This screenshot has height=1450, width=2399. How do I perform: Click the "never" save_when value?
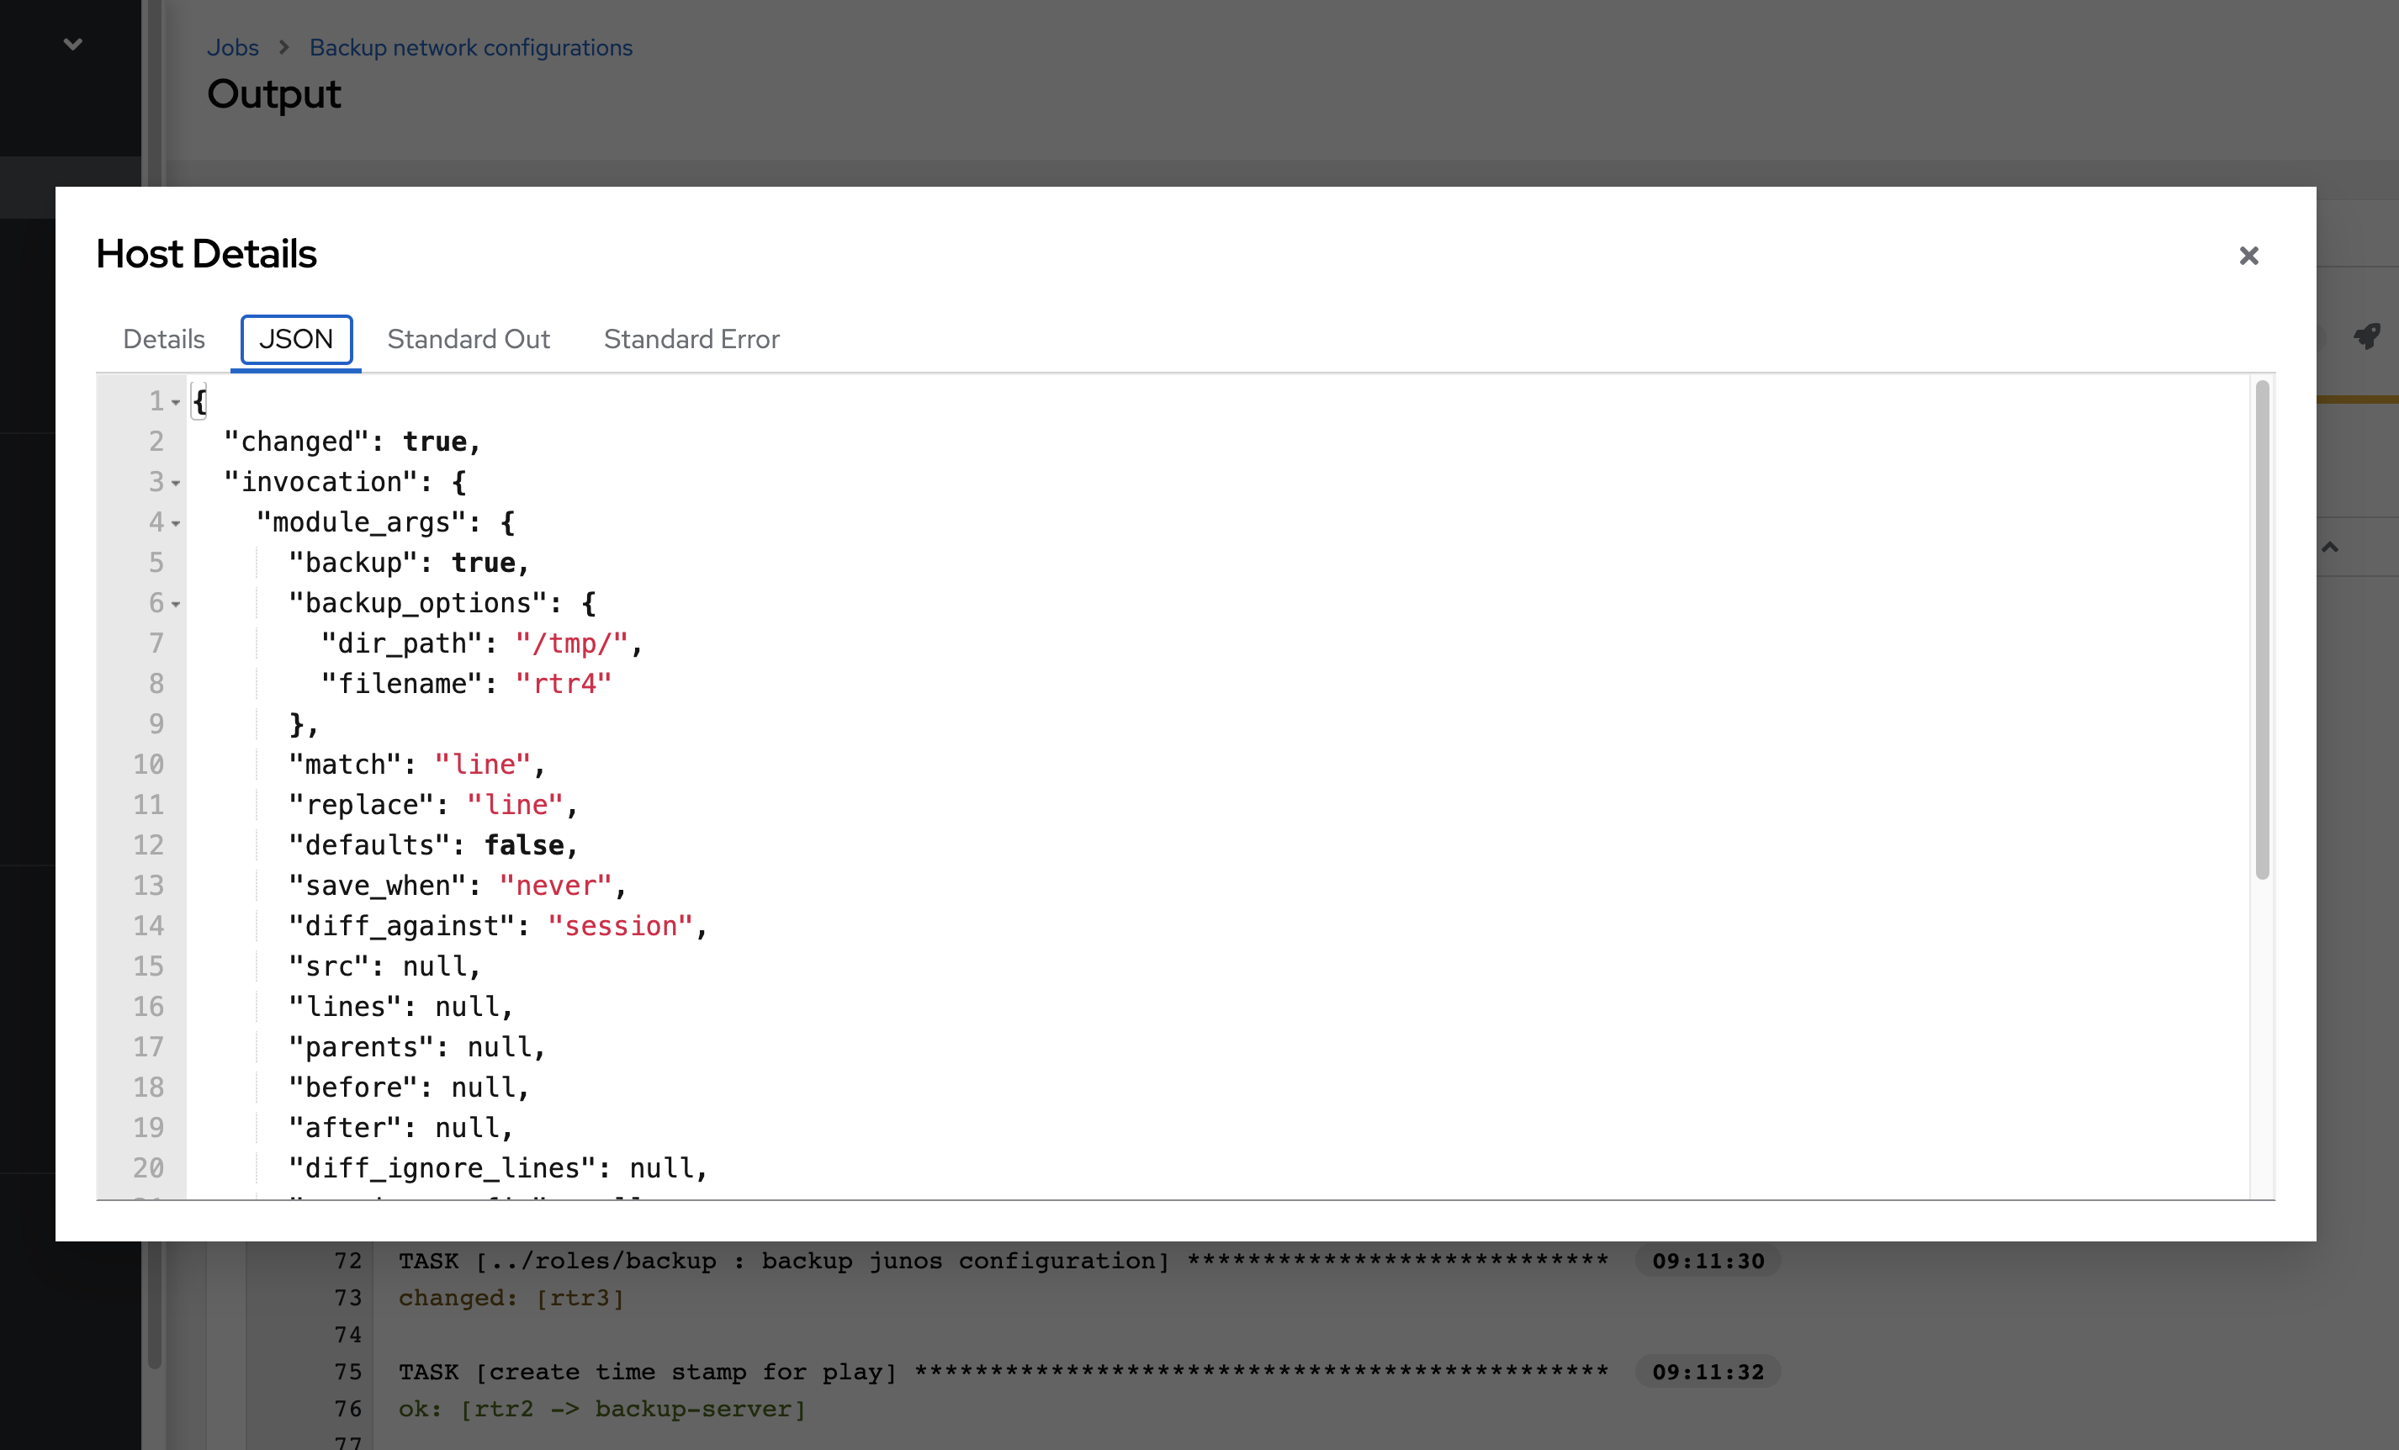point(555,885)
